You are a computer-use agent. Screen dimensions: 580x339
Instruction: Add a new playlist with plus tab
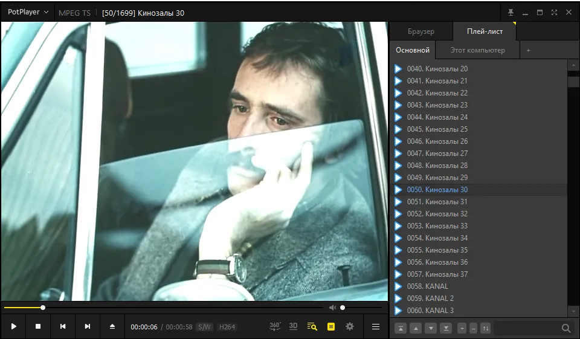pyautogui.click(x=528, y=50)
